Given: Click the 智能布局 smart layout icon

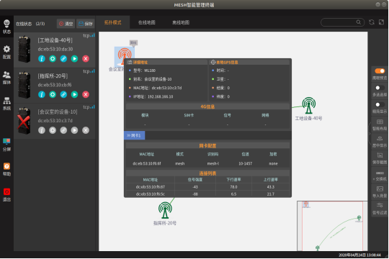Looking at the screenshot, I should coord(380,122).
